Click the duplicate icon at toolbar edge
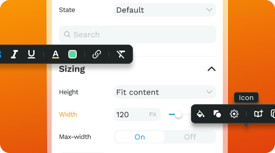 (273, 114)
